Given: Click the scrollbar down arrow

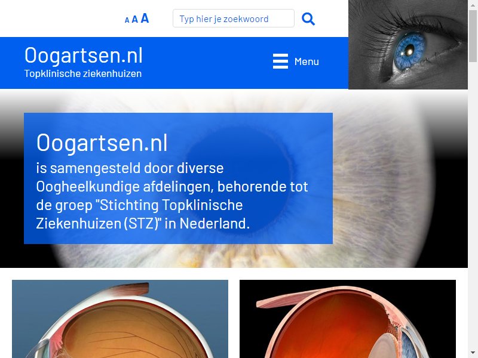Looking at the screenshot, I should pos(473,354).
